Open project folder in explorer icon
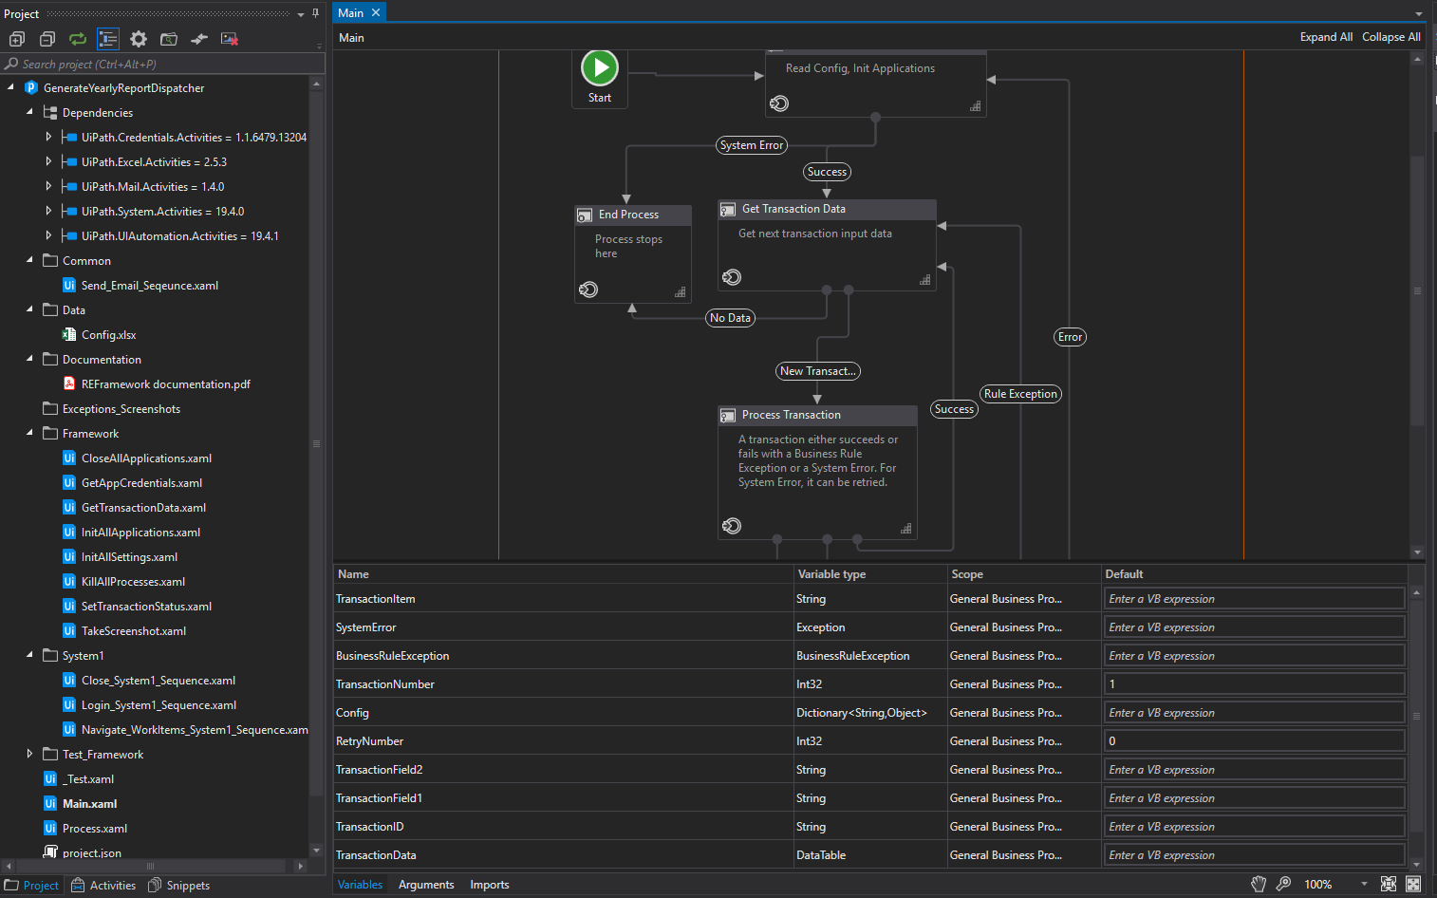Viewport: 1437px width, 898px height. pos(169,39)
